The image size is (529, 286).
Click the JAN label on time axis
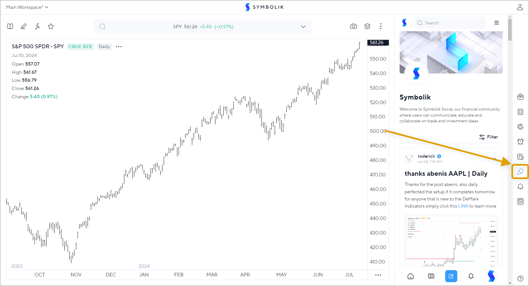pyautogui.click(x=144, y=274)
